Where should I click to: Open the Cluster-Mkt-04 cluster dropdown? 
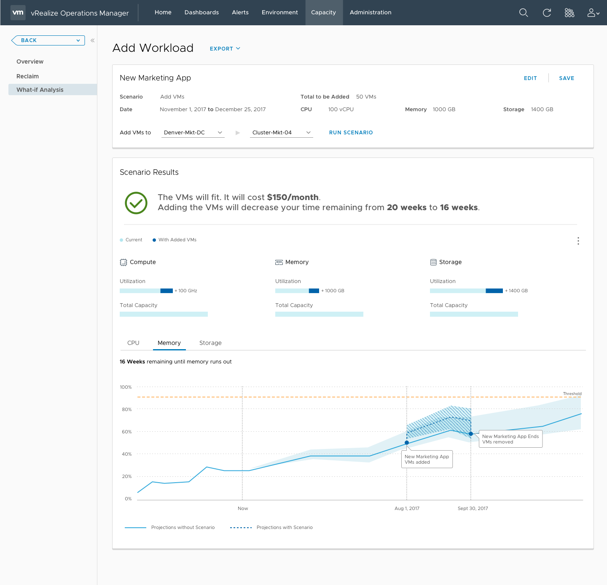pos(282,133)
